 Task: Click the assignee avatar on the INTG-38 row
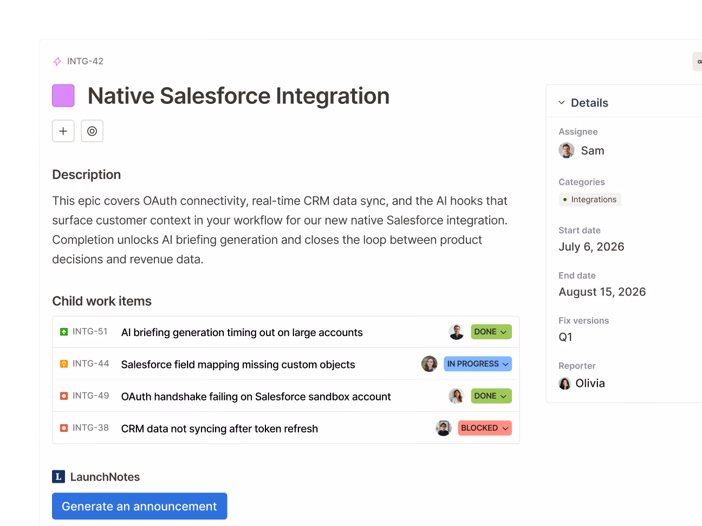(x=444, y=428)
